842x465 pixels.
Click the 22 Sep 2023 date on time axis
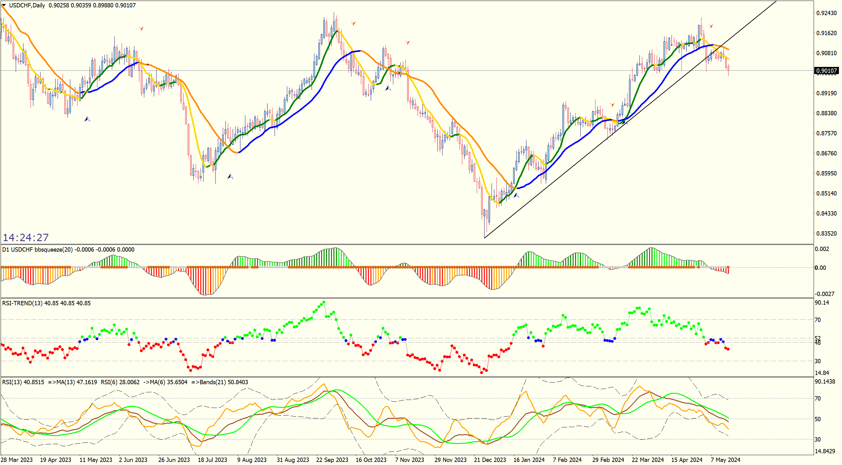pos(332,460)
